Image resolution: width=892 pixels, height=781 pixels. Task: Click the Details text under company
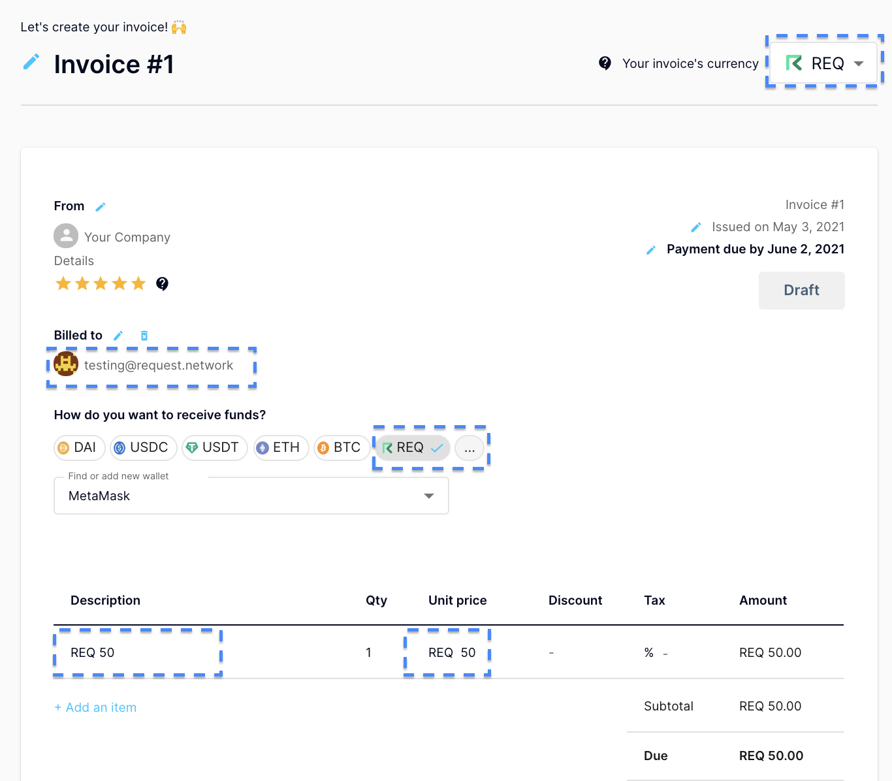pyautogui.click(x=74, y=261)
